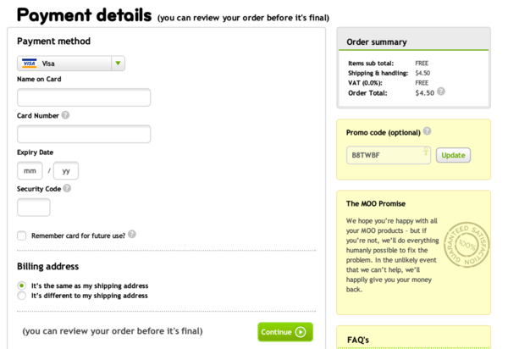Enable Remember card for future use
This screenshot has width=508, height=349.
tap(22, 235)
